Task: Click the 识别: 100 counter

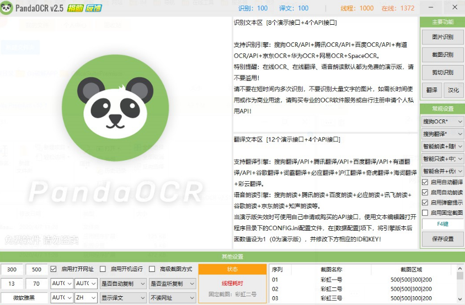Action: 253,8
